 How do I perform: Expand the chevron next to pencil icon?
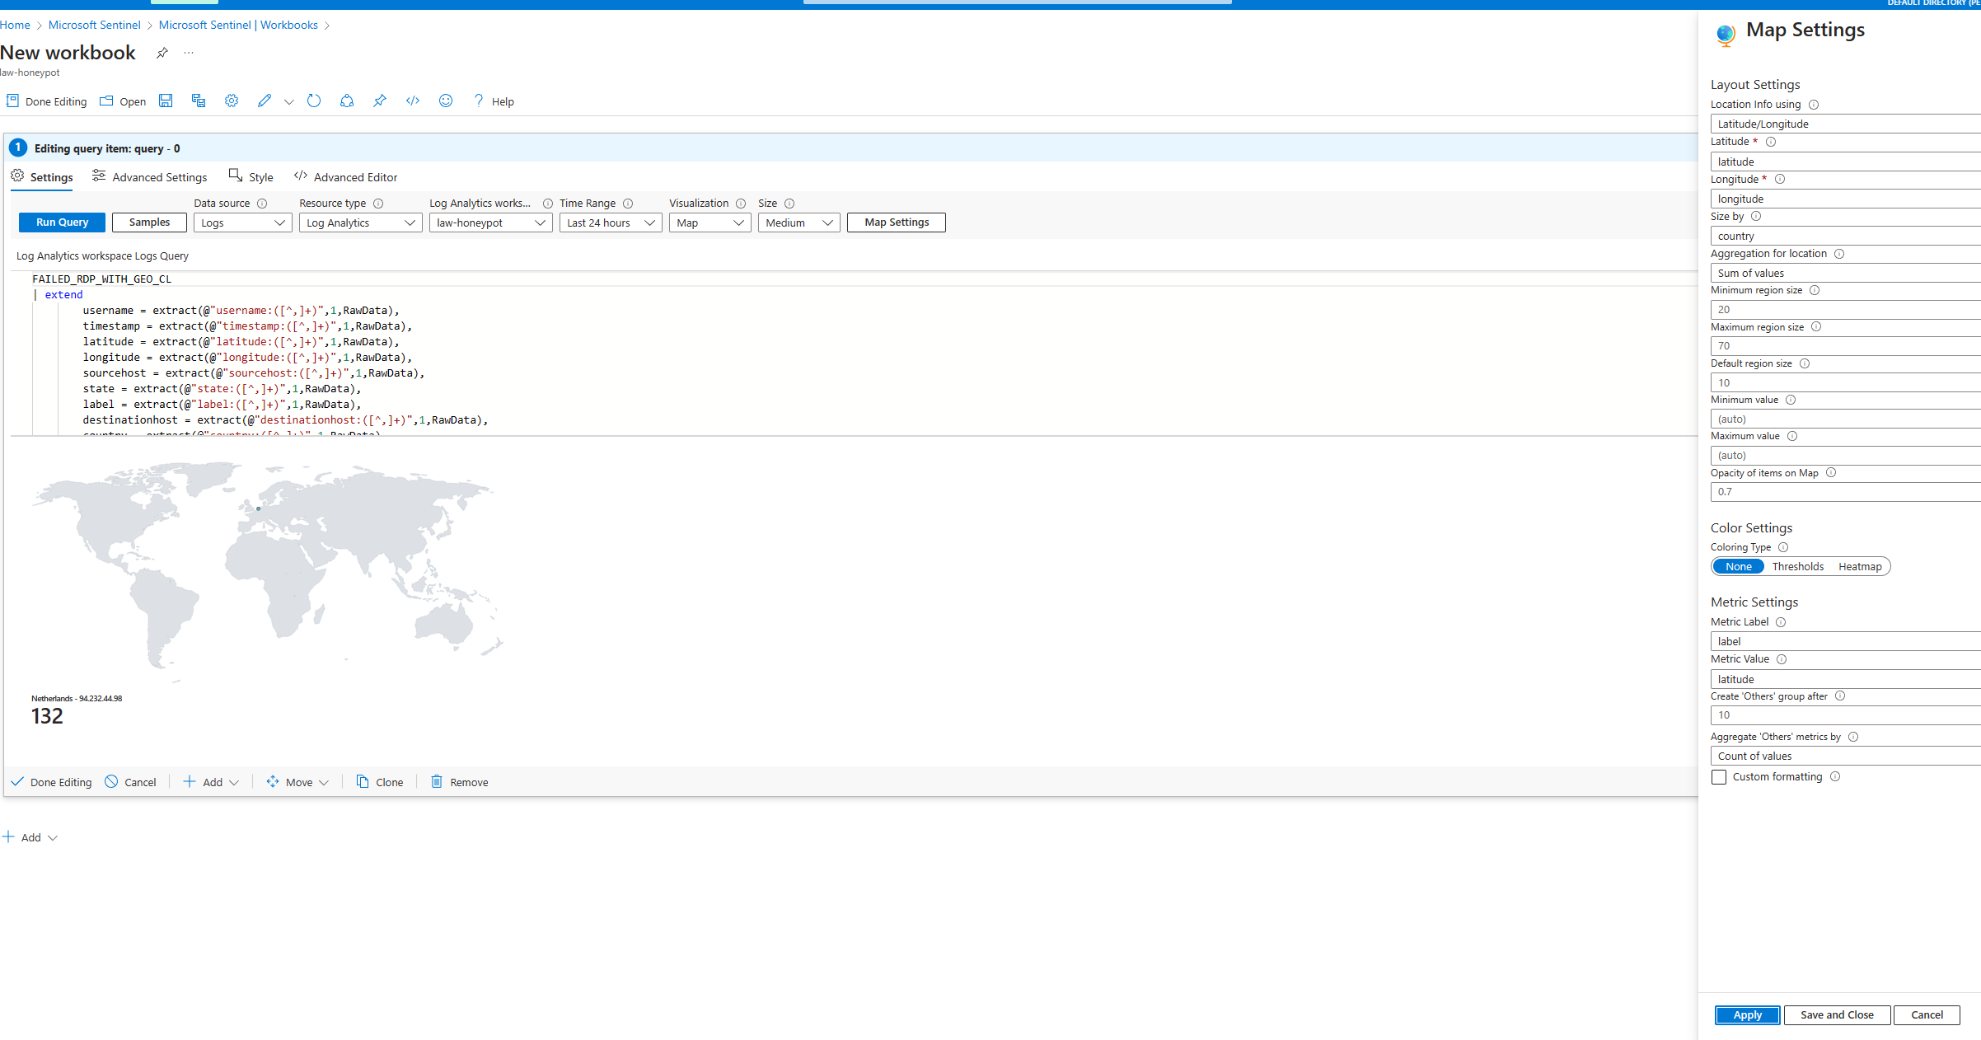tap(288, 101)
